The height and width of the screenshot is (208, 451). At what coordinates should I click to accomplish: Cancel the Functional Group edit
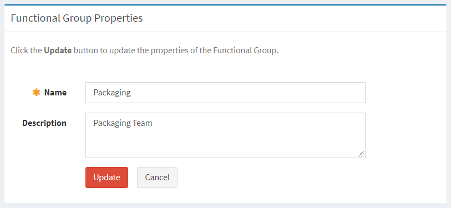pyautogui.click(x=157, y=177)
